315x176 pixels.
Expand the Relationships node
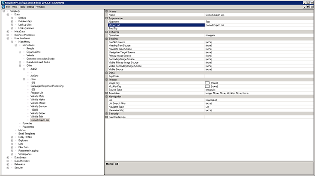12,21
